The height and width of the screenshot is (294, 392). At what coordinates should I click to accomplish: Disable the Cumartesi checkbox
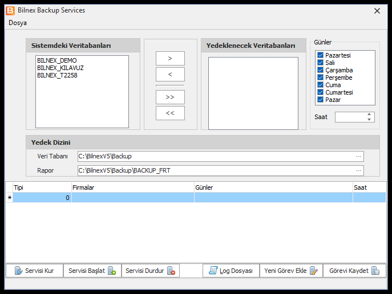coord(320,92)
